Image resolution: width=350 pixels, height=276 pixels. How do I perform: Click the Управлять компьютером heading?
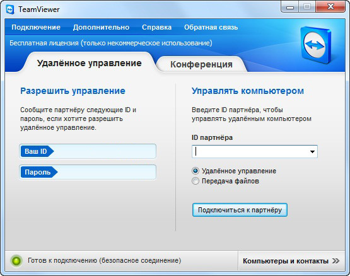click(248, 91)
